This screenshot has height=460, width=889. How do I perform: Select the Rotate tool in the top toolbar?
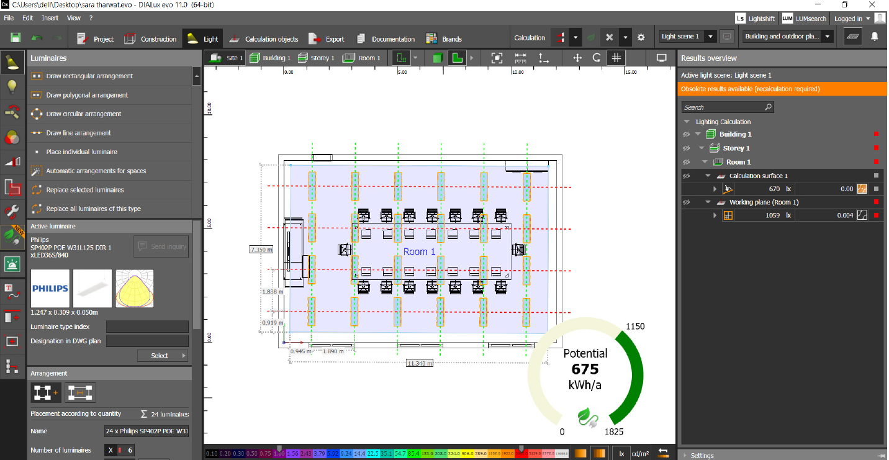point(597,58)
